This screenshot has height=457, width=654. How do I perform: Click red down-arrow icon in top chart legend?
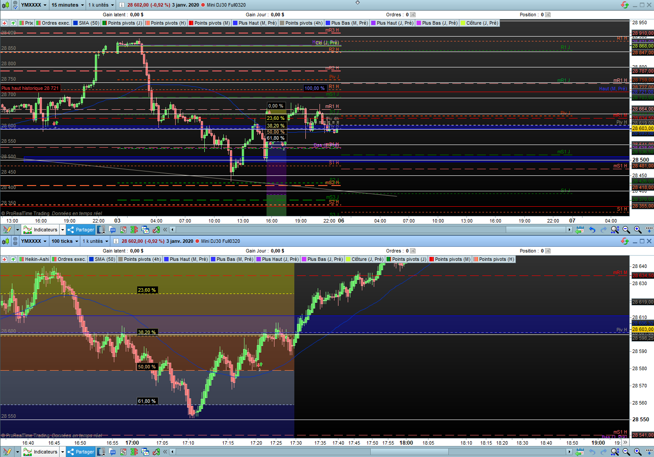pos(4,23)
